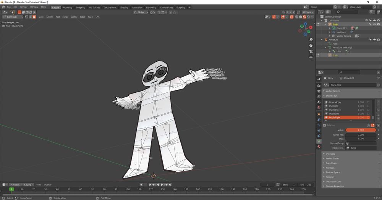Open the Vertex menu in viewport header

point(74,17)
